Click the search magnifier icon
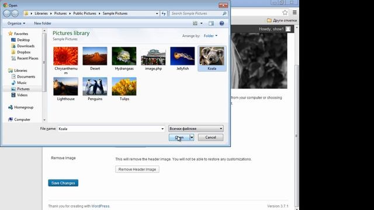 224,13
